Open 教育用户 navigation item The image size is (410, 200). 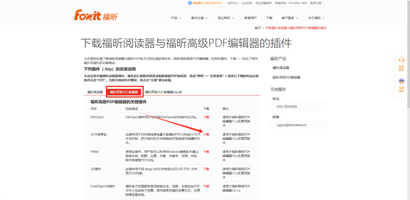tap(250, 18)
